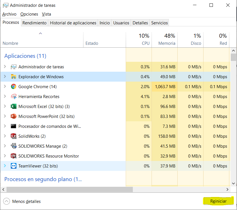Open the Opciones menu

[29, 14]
